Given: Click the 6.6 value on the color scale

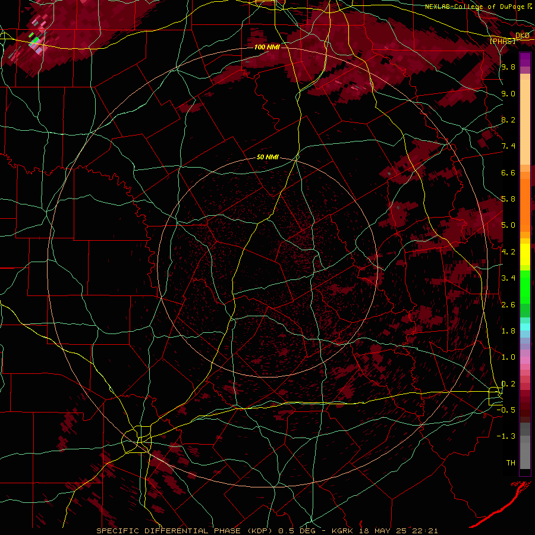Looking at the screenshot, I should 508,172.
